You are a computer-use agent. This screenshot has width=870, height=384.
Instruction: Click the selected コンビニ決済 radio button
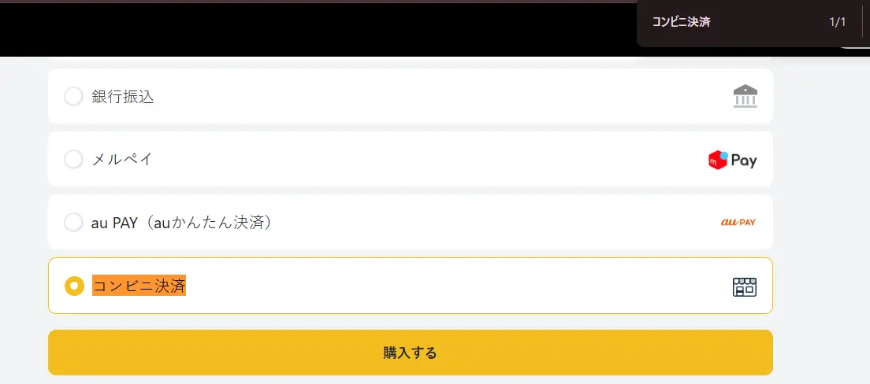point(74,286)
